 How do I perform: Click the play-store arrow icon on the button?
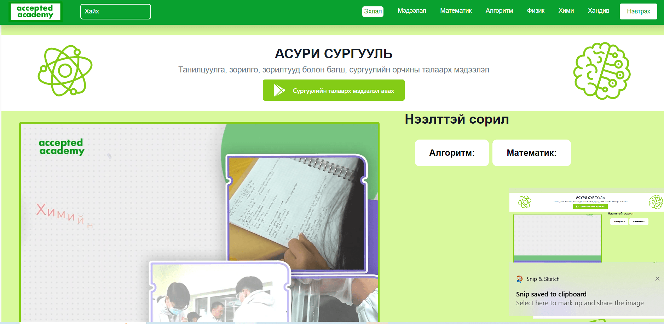[x=279, y=90]
